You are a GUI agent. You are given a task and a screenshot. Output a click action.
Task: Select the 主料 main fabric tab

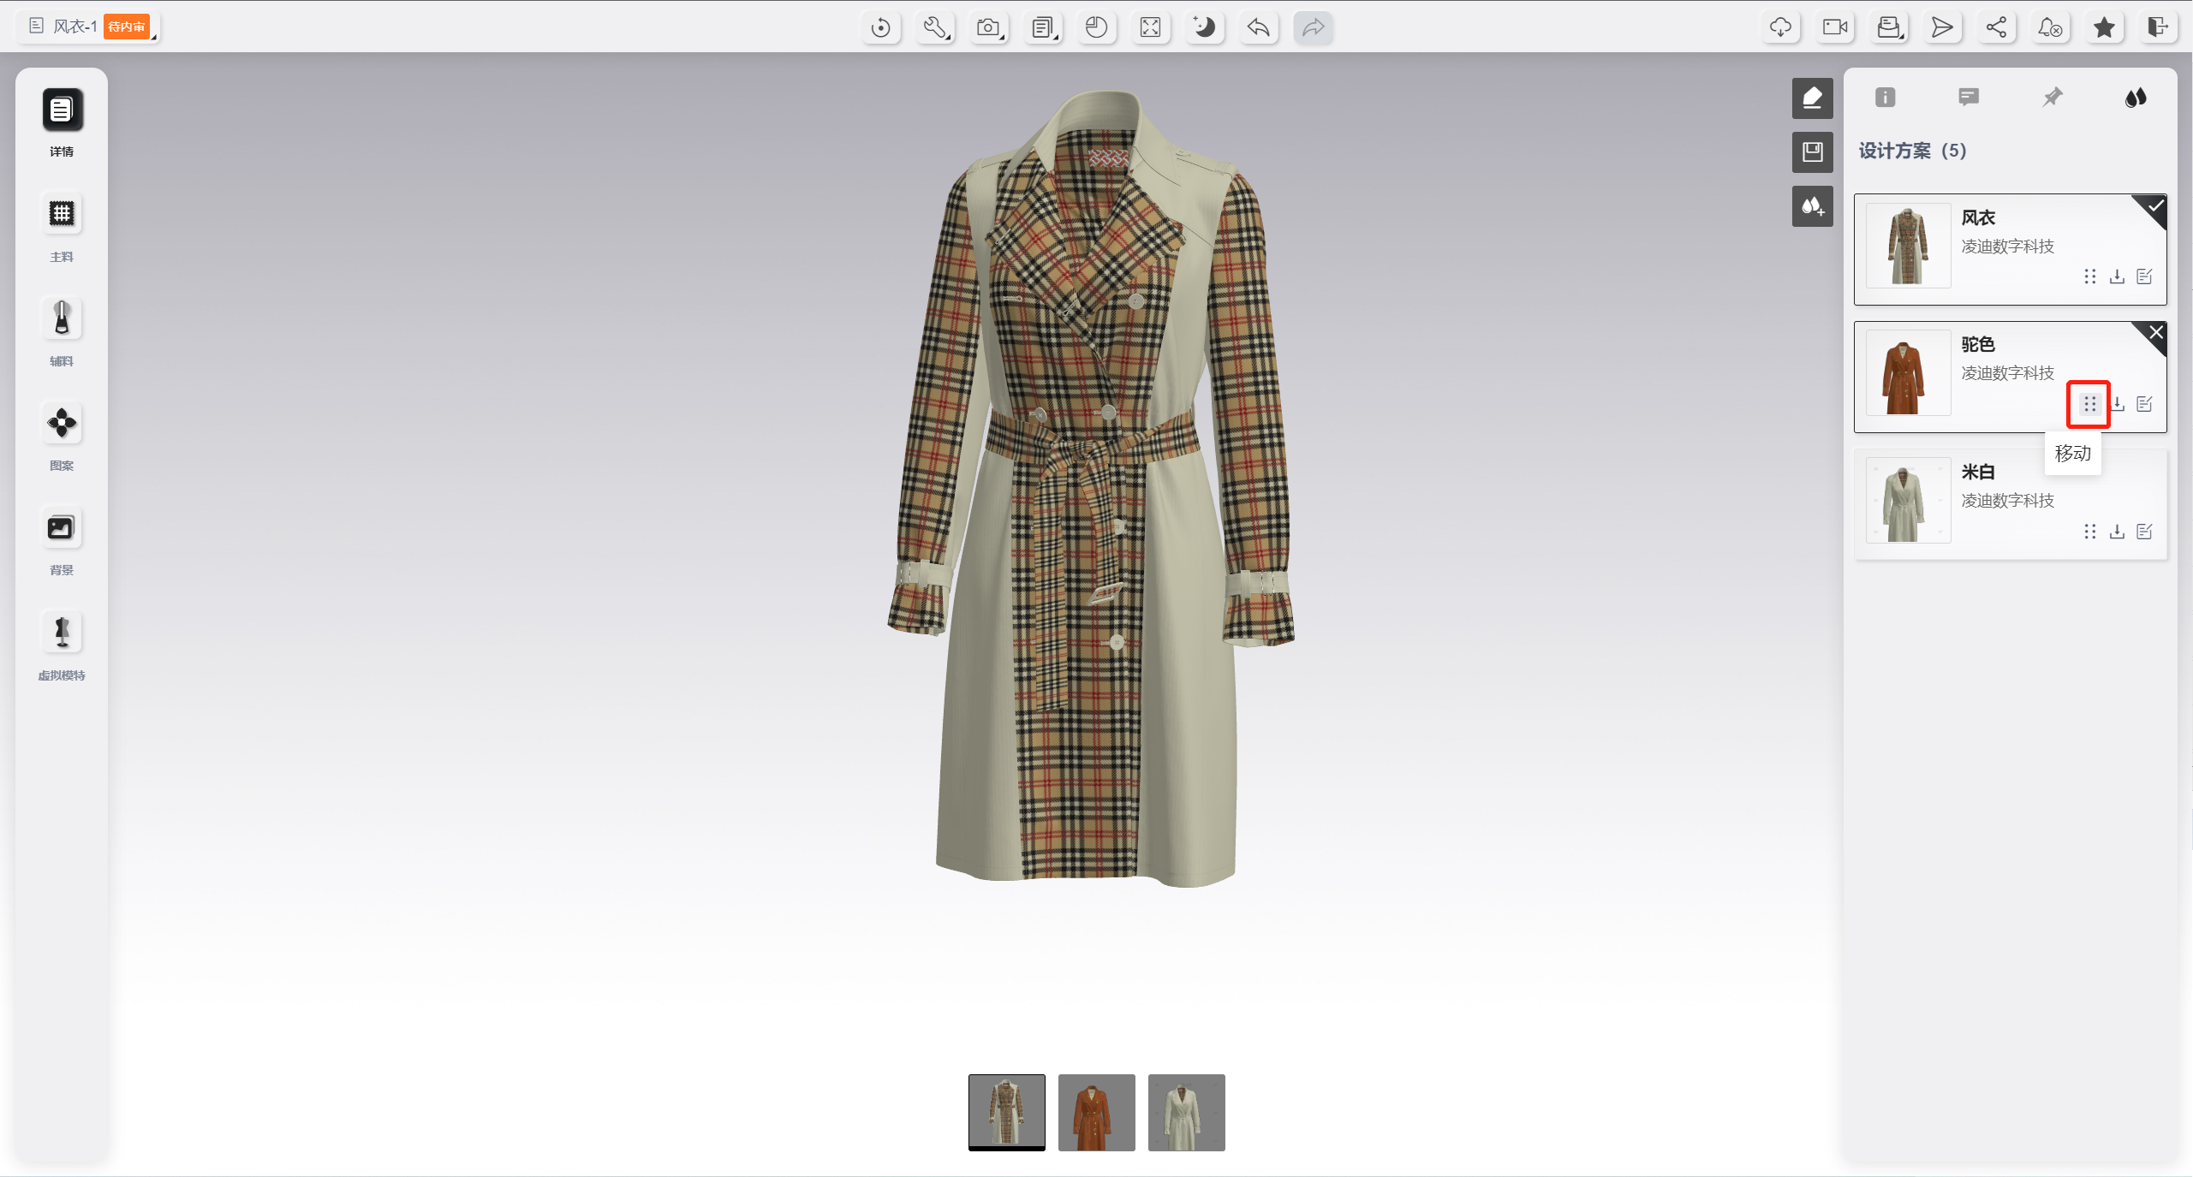point(62,228)
